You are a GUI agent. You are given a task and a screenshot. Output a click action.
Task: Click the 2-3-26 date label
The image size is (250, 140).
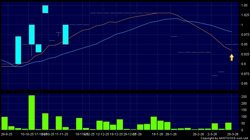pos(212,134)
